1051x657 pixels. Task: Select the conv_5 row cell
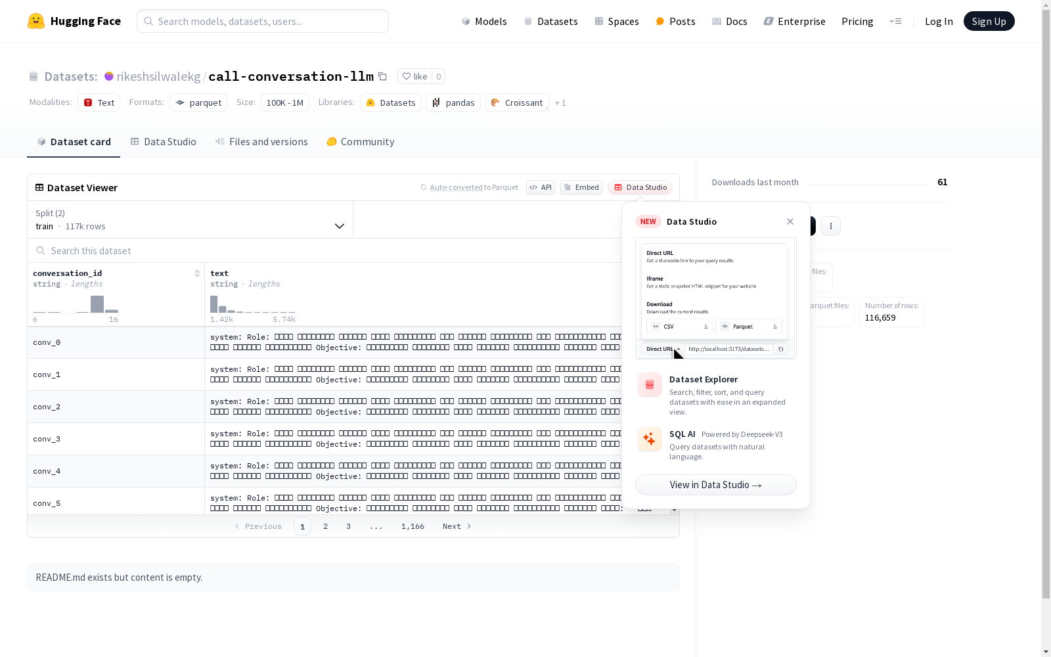pos(116,501)
